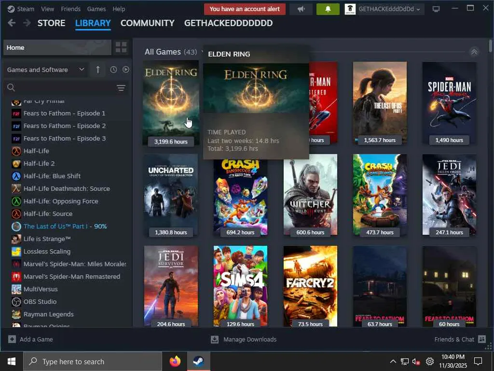This screenshot has height=371, width=494.
Task: Select OBS Studio in the list
Action: (x=40, y=301)
